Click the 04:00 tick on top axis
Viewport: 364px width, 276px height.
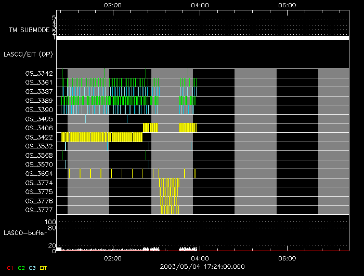click(x=200, y=5)
